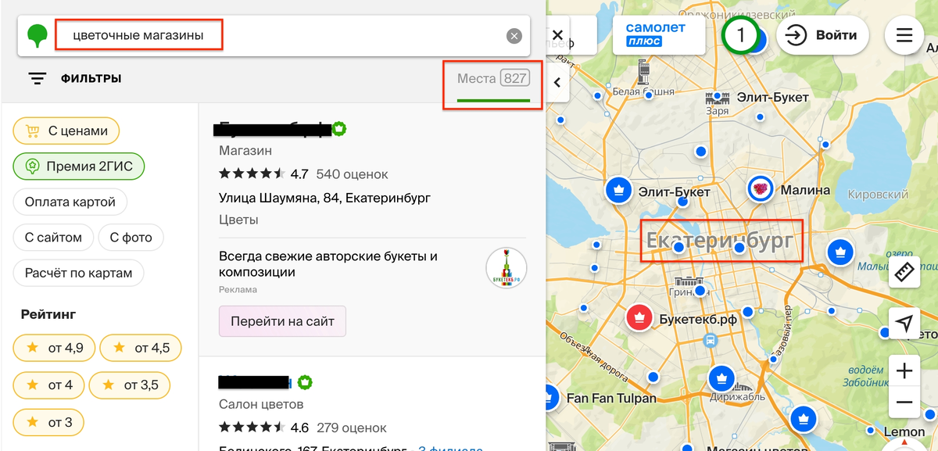Toggle the Премия 2ГИС filter chip
The width and height of the screenshot is (938, 451).
coord(79,166)
